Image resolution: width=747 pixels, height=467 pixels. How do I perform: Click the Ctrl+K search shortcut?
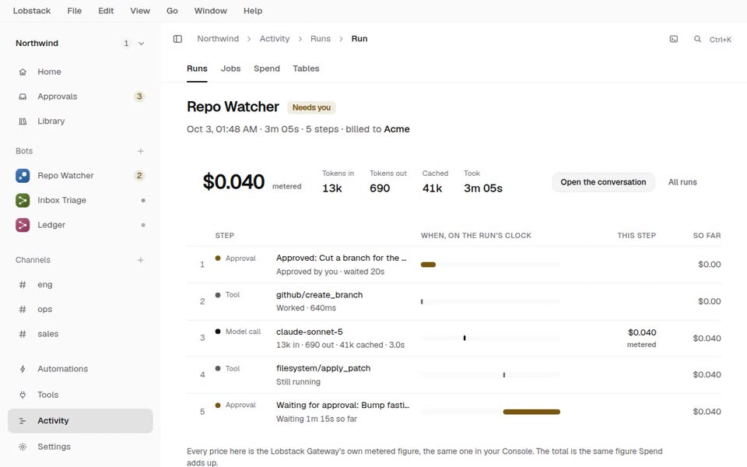(721, 40)
